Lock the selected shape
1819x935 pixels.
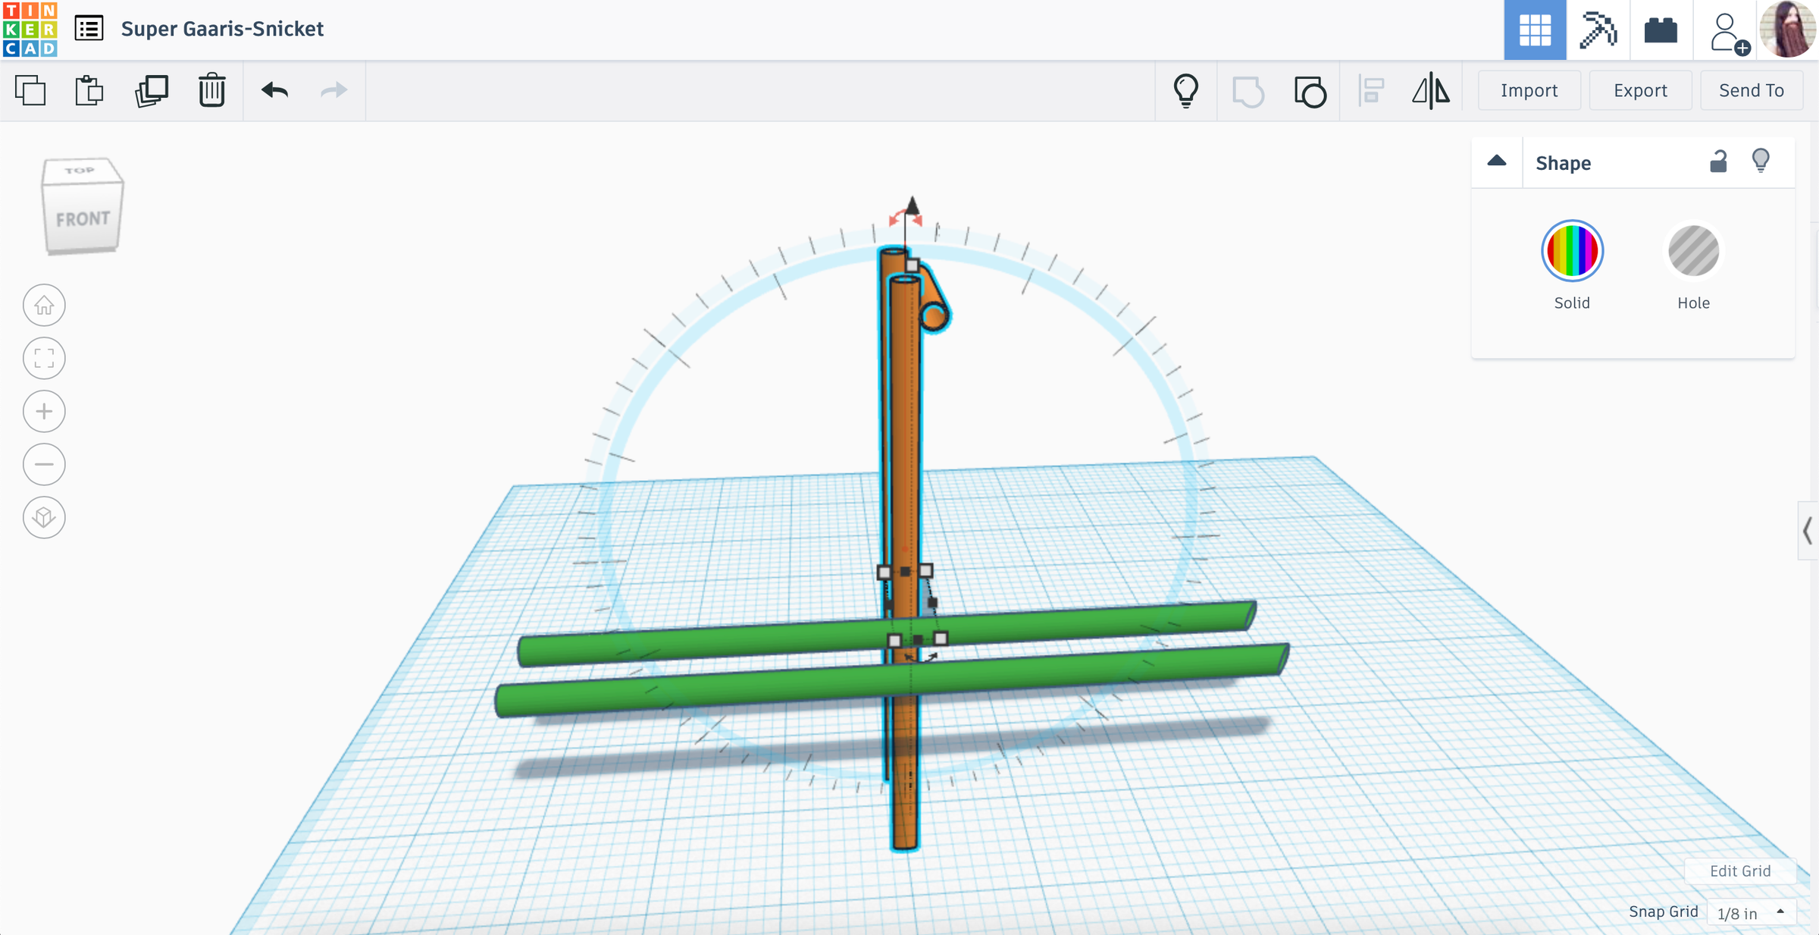tap(1718, 162)
